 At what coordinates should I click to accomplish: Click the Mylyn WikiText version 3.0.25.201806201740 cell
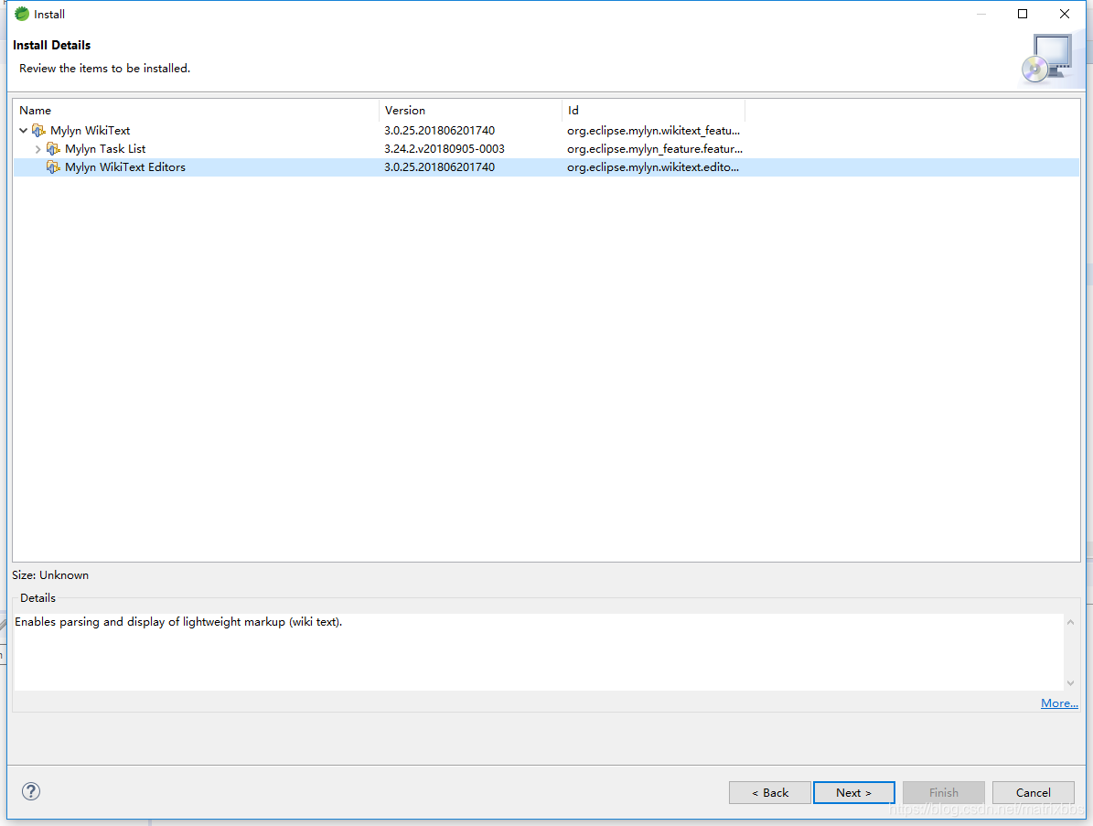click(439, 130)
